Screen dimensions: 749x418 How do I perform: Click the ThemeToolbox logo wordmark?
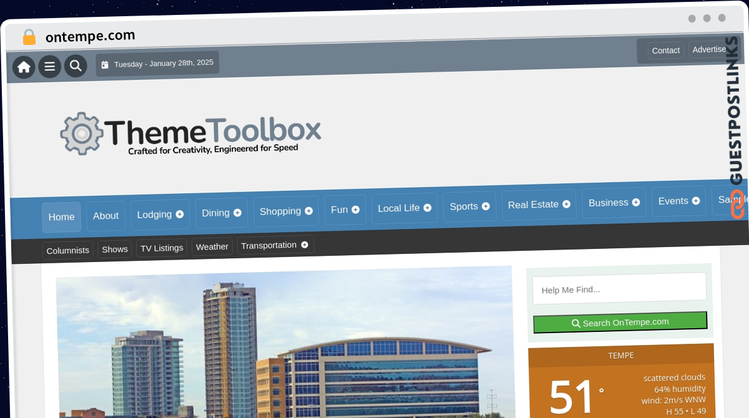click(213, 131)
